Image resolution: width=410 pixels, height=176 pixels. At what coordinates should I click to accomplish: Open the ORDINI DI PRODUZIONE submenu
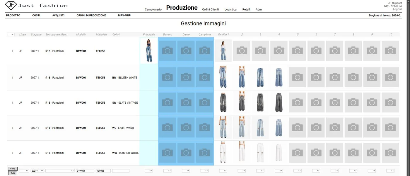[x=91, y=15]
